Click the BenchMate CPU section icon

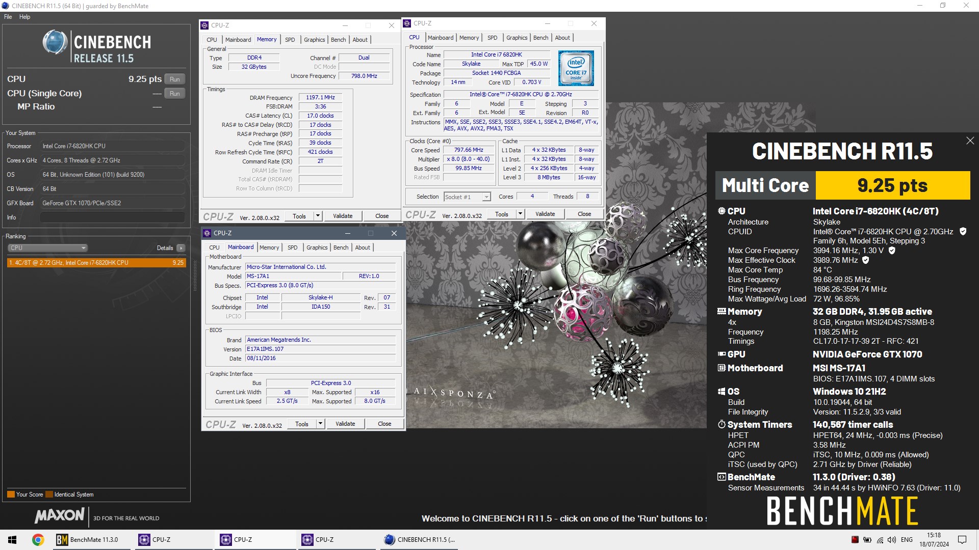click(722, 211)
